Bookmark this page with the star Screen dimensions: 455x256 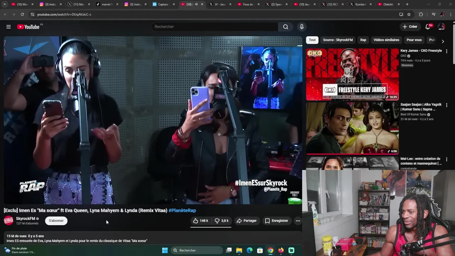pos(409,14)
